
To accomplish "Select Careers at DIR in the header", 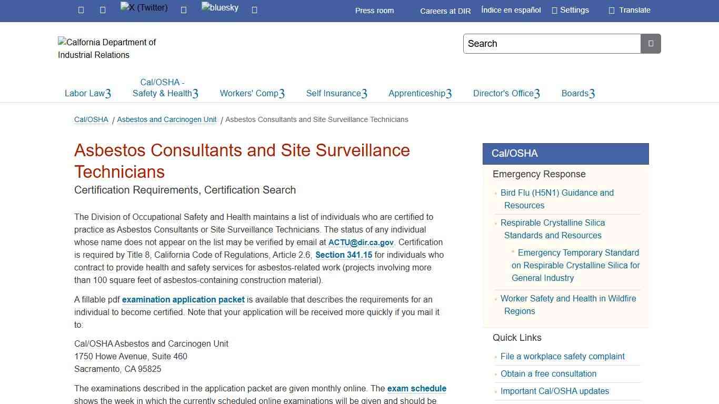I will point(445,11).
